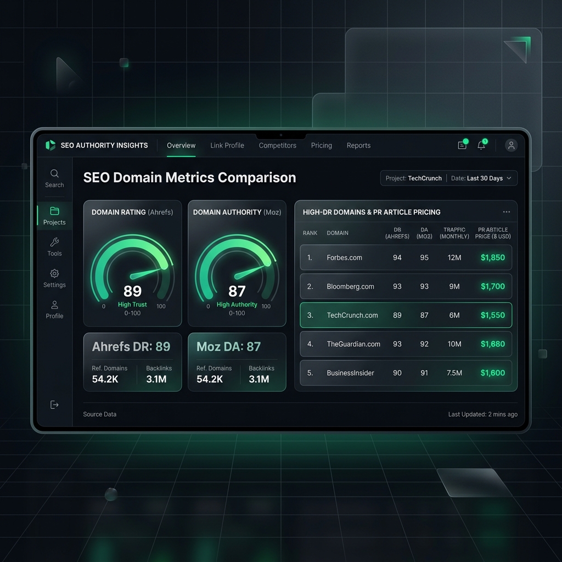Open the user account avatar
This screenshot has height=562, width=562.
click(511, 145)
